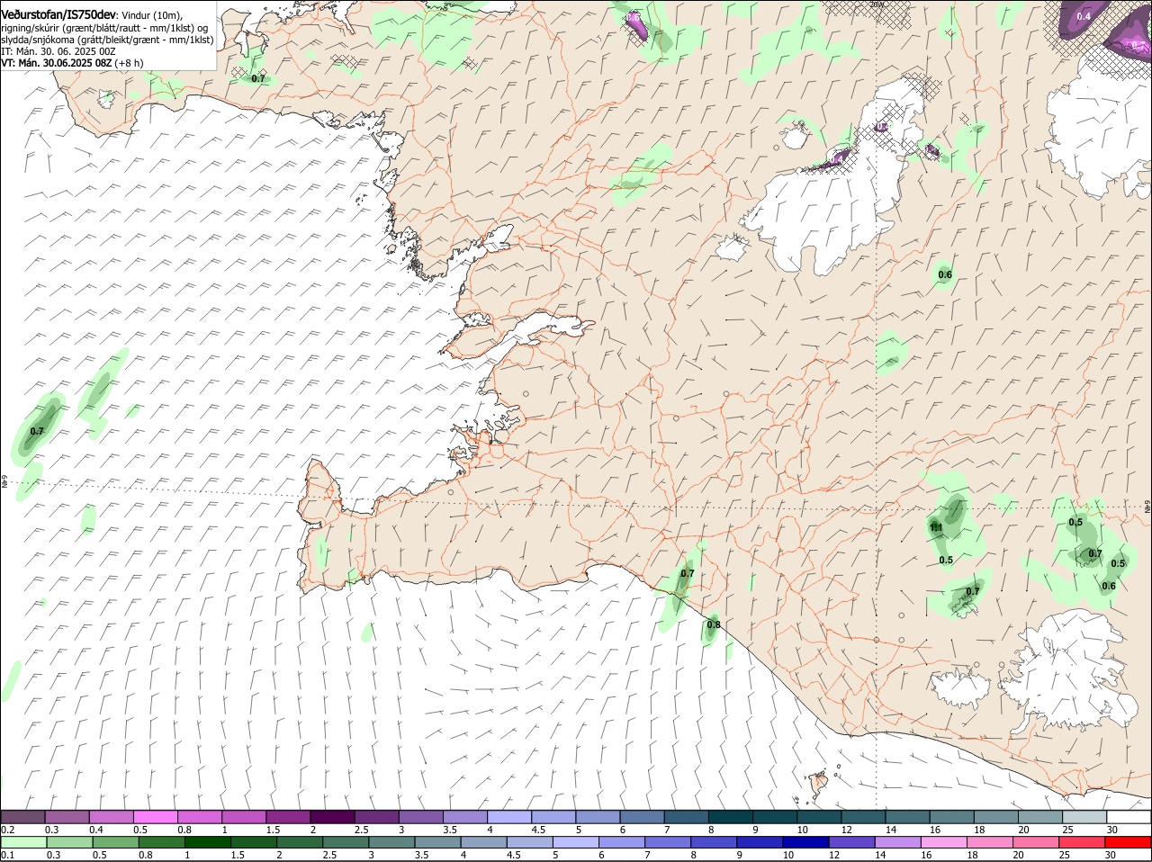This screenshot has height=862, width=1152.
Task: Click the '0.7' value in the top-left near the title box
Action: [258, 79]
